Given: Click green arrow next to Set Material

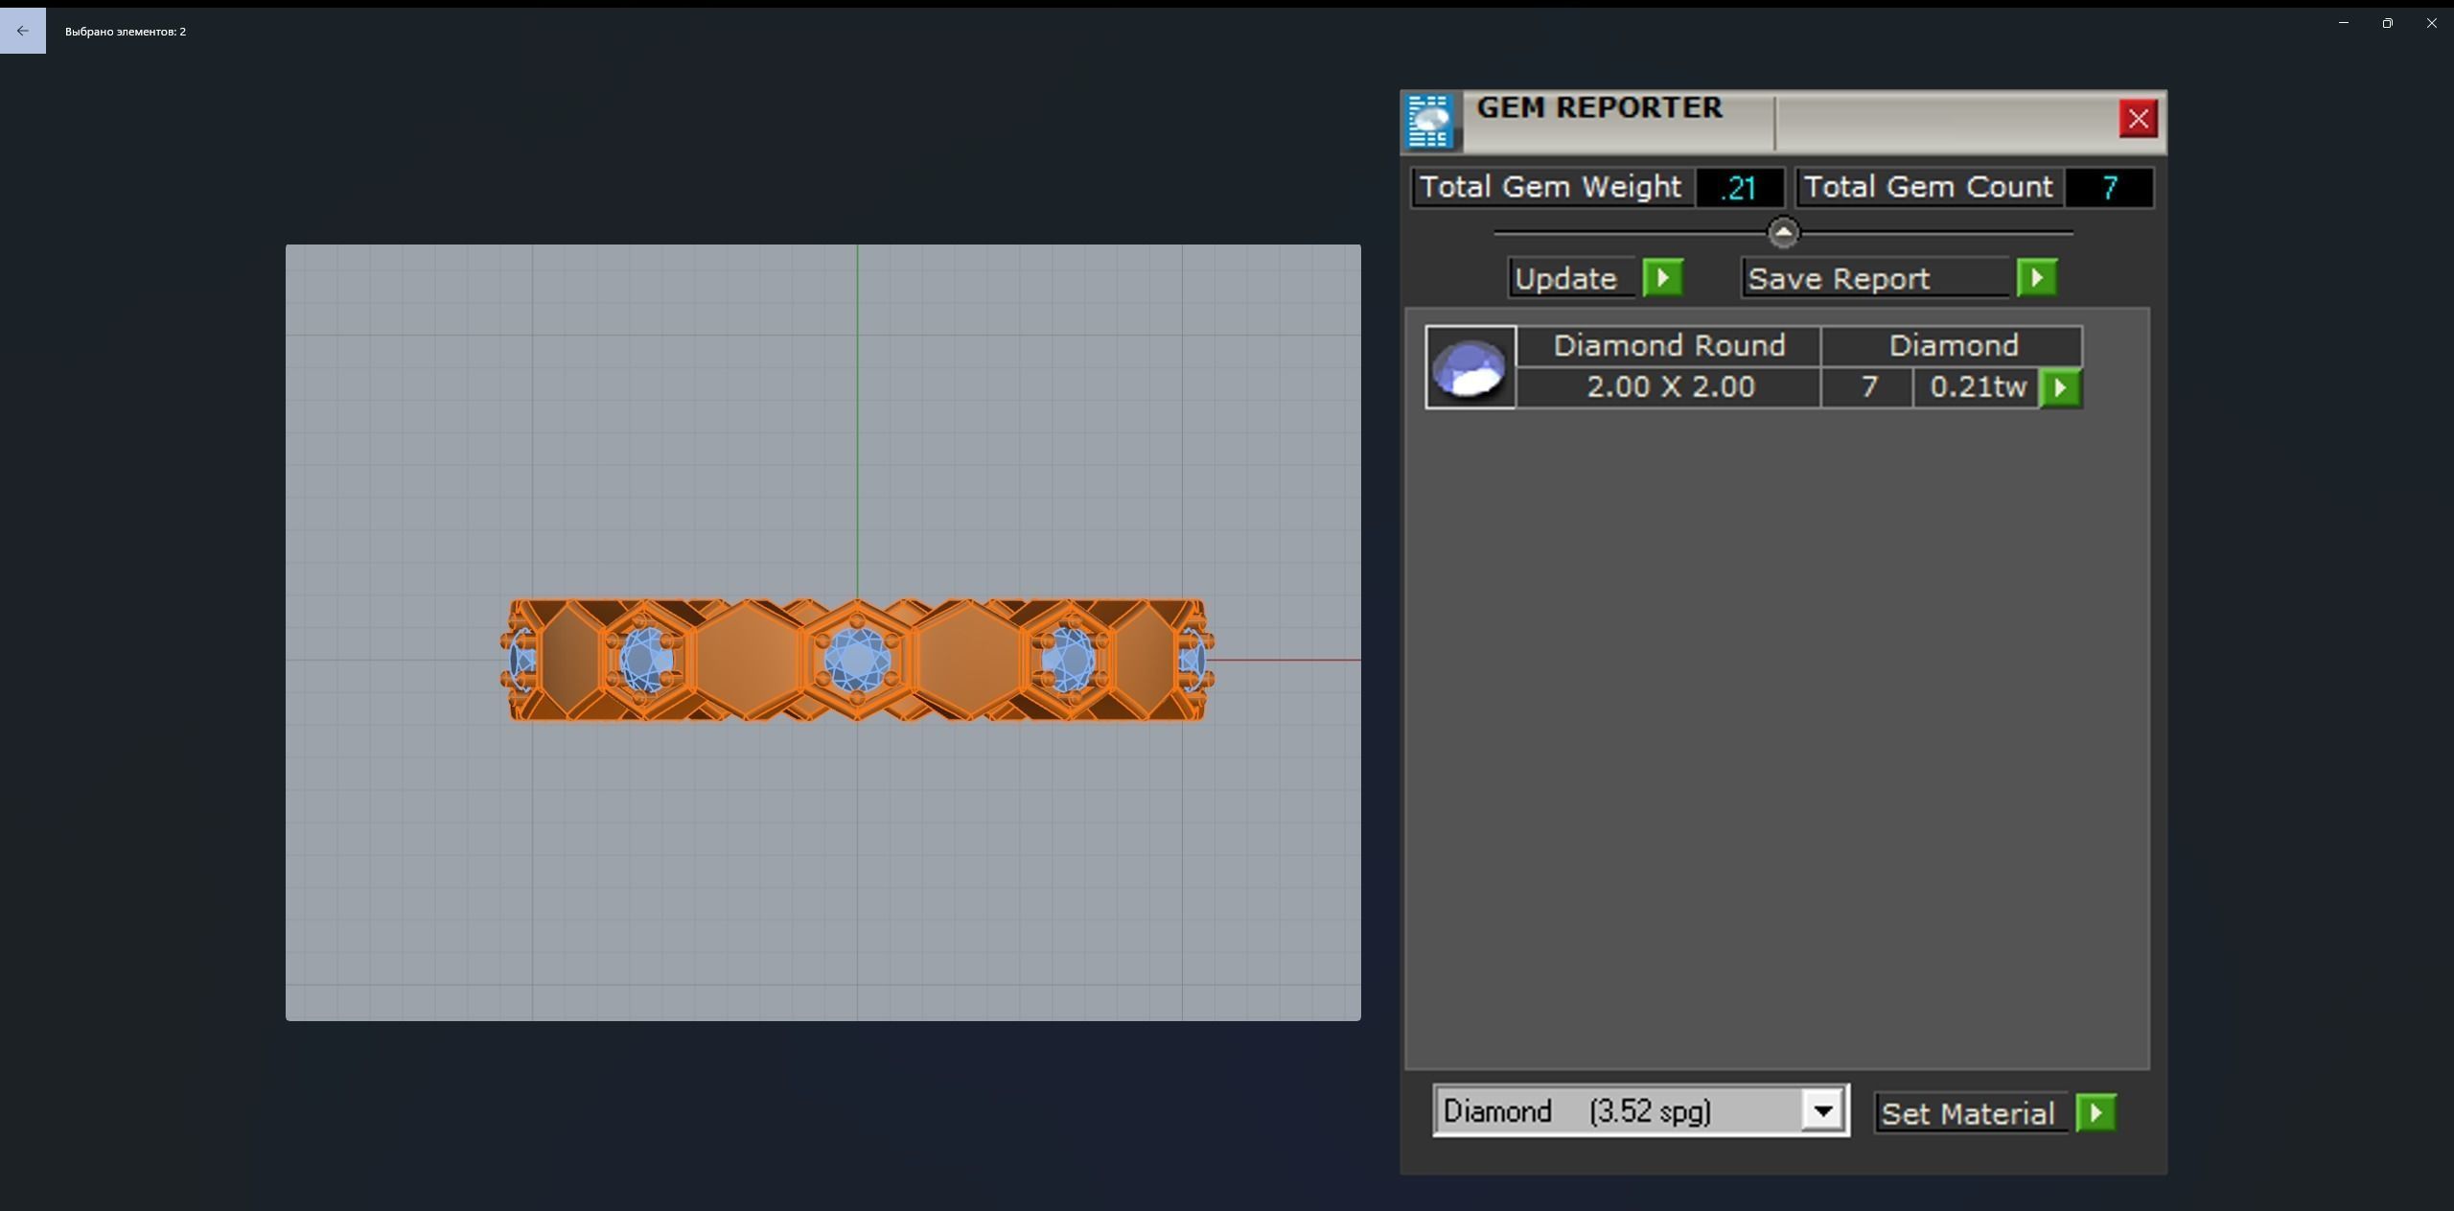Looking at the screenshot, I should pos(2095,1113).
